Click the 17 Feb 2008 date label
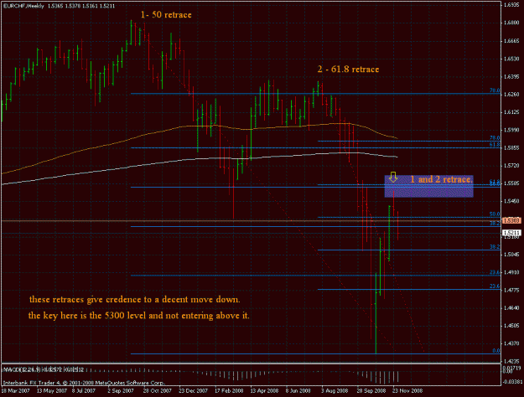 tap(229, 390)
